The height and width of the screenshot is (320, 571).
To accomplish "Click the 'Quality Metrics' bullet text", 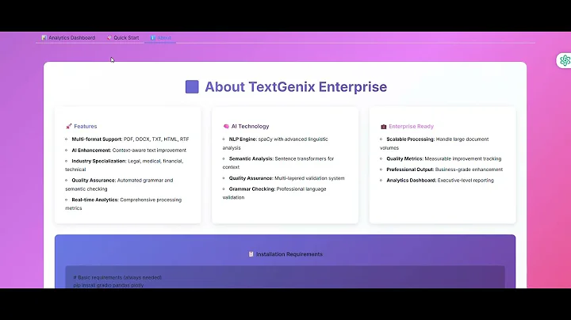I will pos(444,158).
